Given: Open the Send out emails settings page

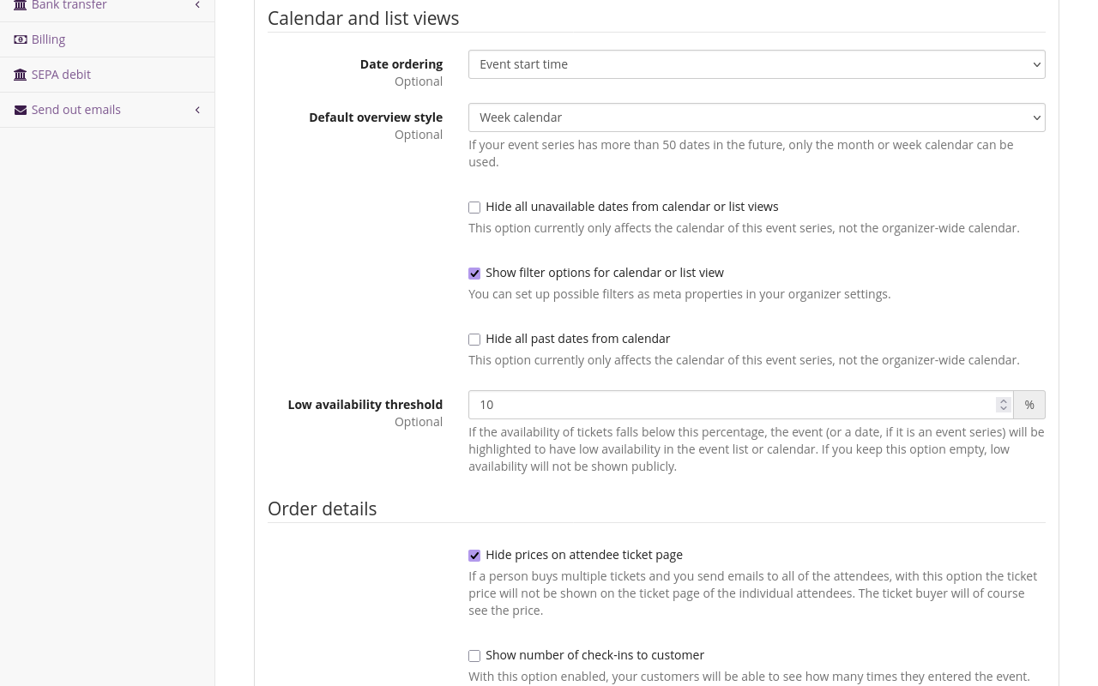Looking at the screenshot, I should pos(75,109).
